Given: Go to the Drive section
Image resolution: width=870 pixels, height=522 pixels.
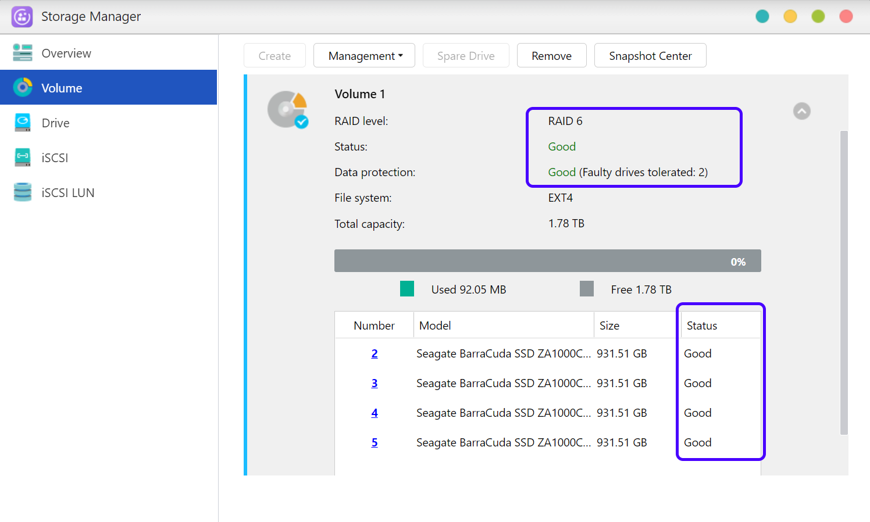Looking at the screenshot, I should point(56,123).
